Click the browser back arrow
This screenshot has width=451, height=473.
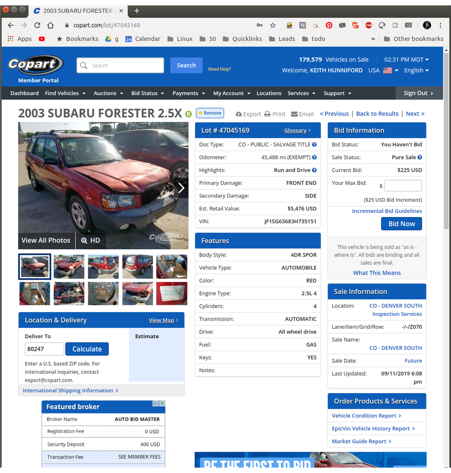click(10, 25)
